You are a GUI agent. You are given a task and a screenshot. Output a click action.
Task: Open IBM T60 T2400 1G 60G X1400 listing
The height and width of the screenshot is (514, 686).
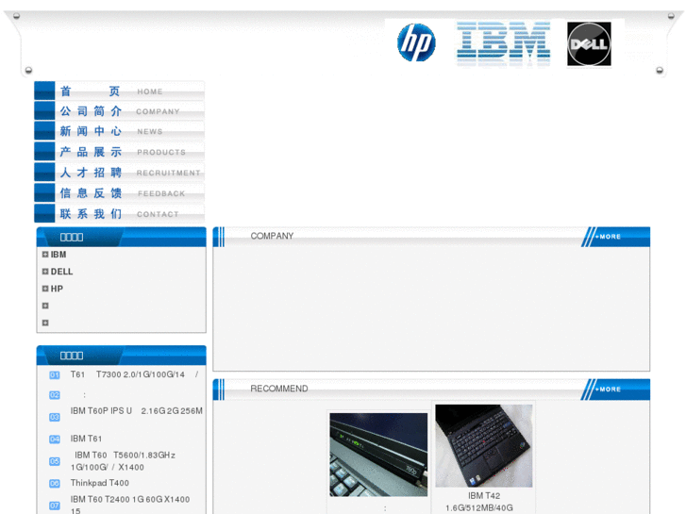(x=130, y=505)
